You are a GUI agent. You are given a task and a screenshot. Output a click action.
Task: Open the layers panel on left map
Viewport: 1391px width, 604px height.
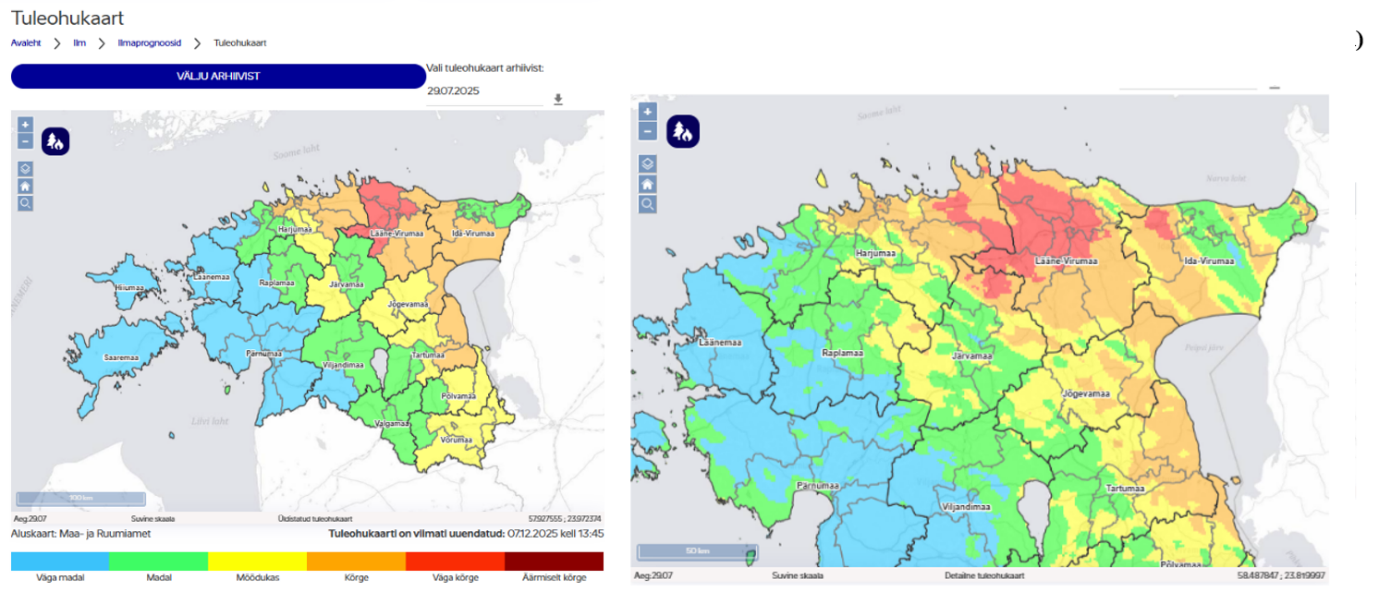(26, 169)
